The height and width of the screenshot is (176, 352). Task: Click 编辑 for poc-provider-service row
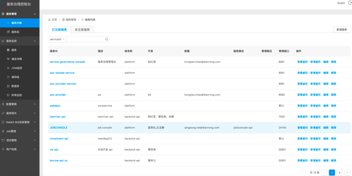[x=326, y=84]
